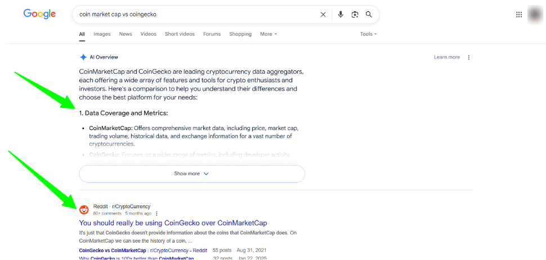Viewport: 546px width, 260px height.
Task: Expand the More search filters dropdown
Action: click(x=268, y=34)
